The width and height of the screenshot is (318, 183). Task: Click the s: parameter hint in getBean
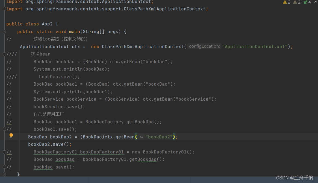click(141, 137)
